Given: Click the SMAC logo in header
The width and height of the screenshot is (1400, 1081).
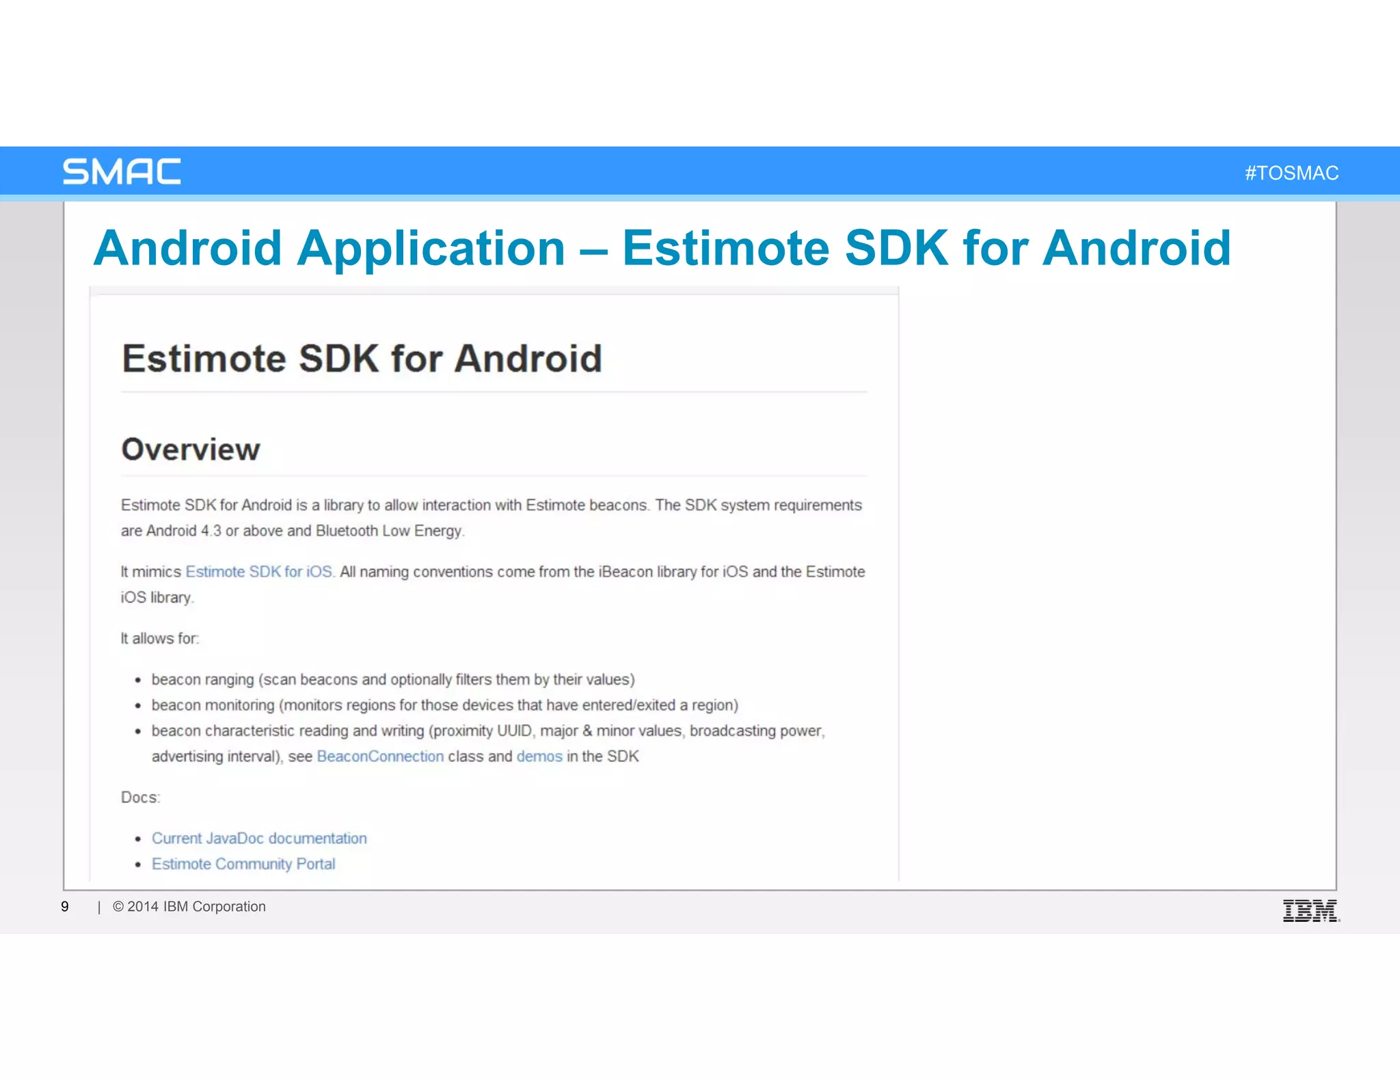Looking at the screenshot, I should click(x=122, y=172).
